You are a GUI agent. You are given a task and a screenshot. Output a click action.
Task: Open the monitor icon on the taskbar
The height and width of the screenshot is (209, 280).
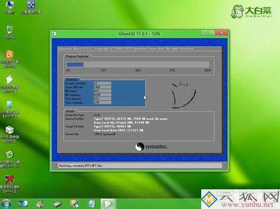pos(23,204)
